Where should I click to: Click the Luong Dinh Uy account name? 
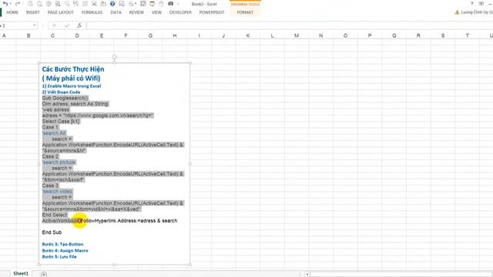tap(477, 12)
